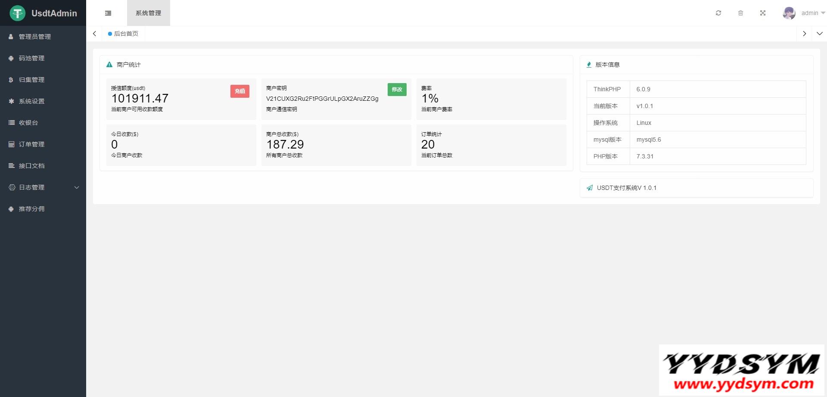Go to 收银台 in sidebar
The image size is (827, 397).
pyautogui.click(x=28, y=123)
